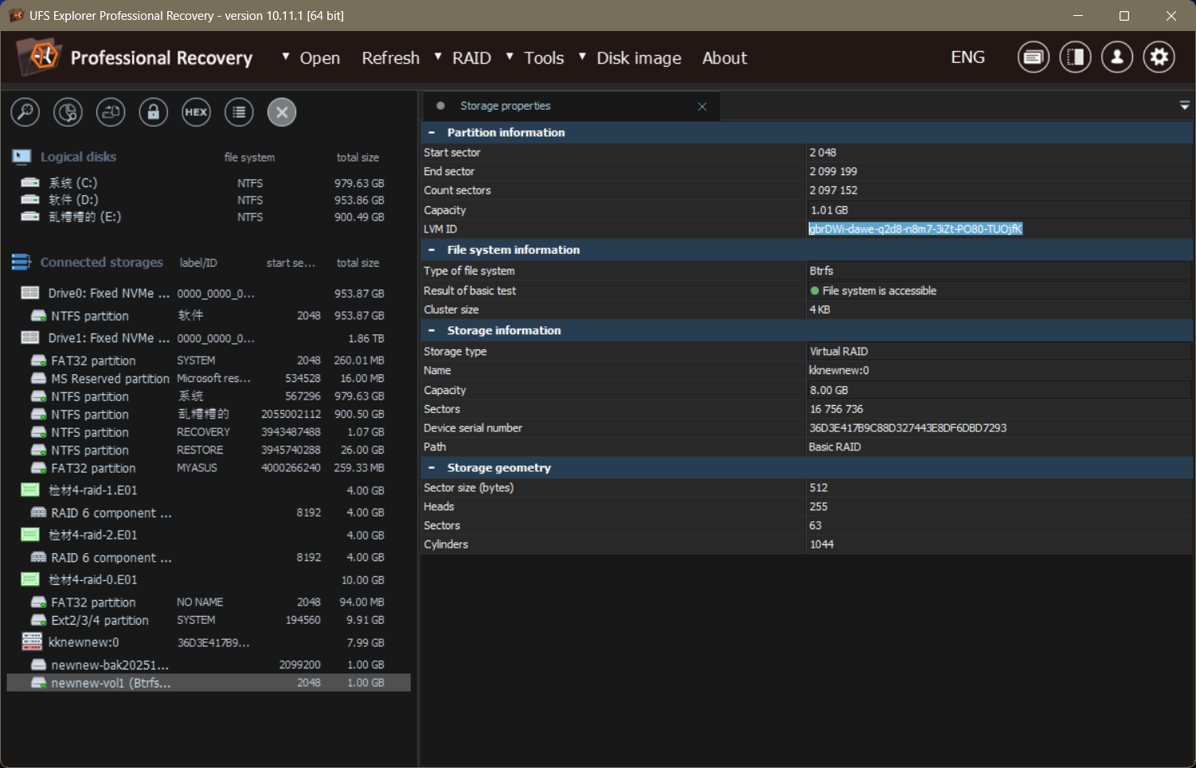The image size is (1196, 768).
Task: Click the label/ID column header
Action: [198, 263]
